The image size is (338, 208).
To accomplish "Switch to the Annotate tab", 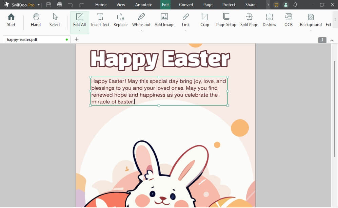I will click(143, 4).
